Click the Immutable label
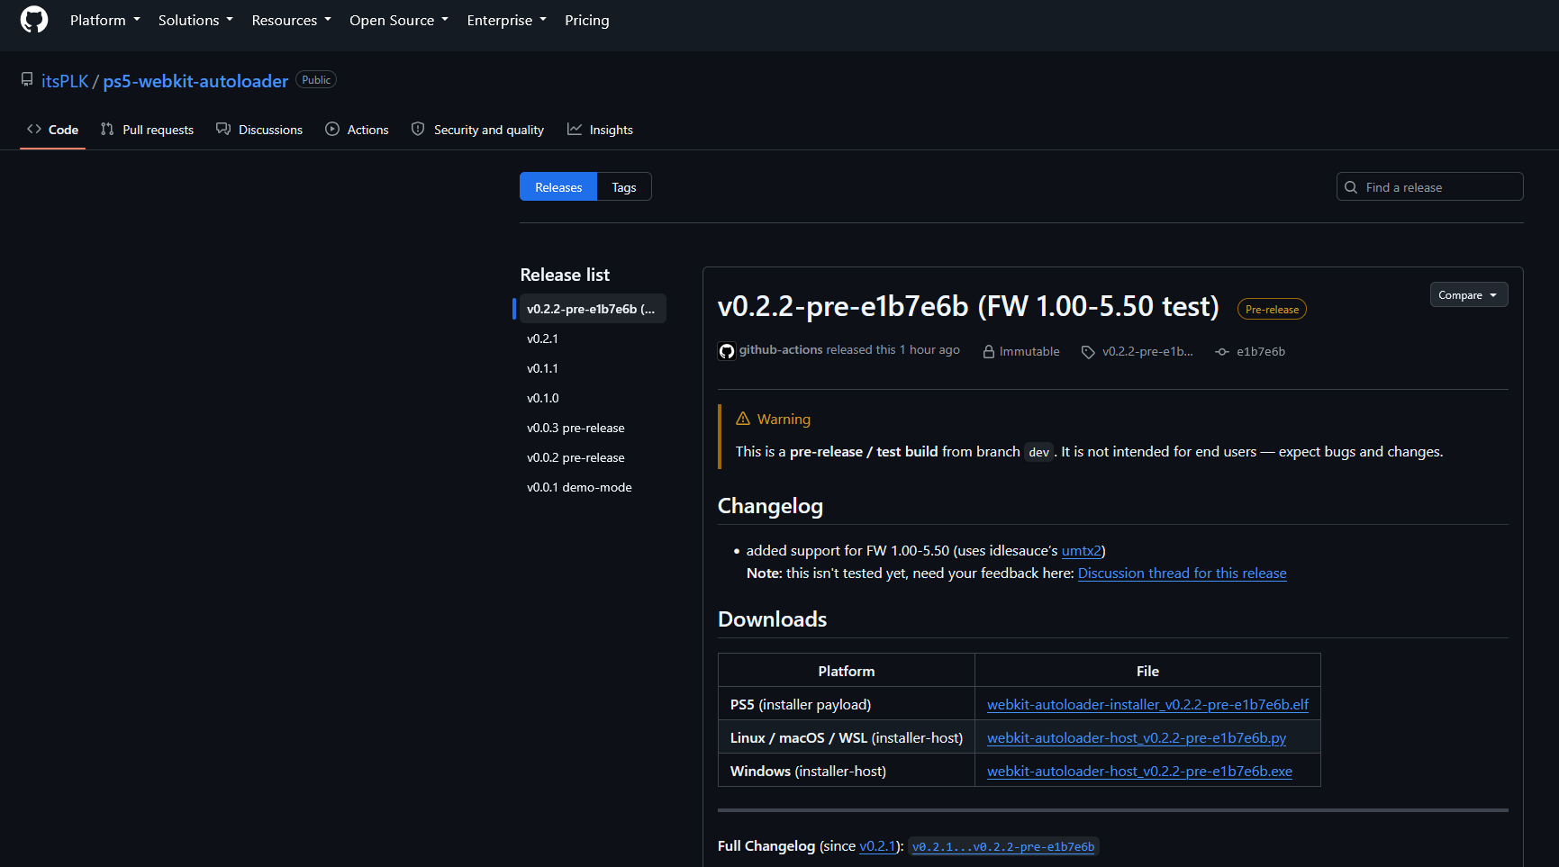The image size is (1559, 867). click(1029, 352)
